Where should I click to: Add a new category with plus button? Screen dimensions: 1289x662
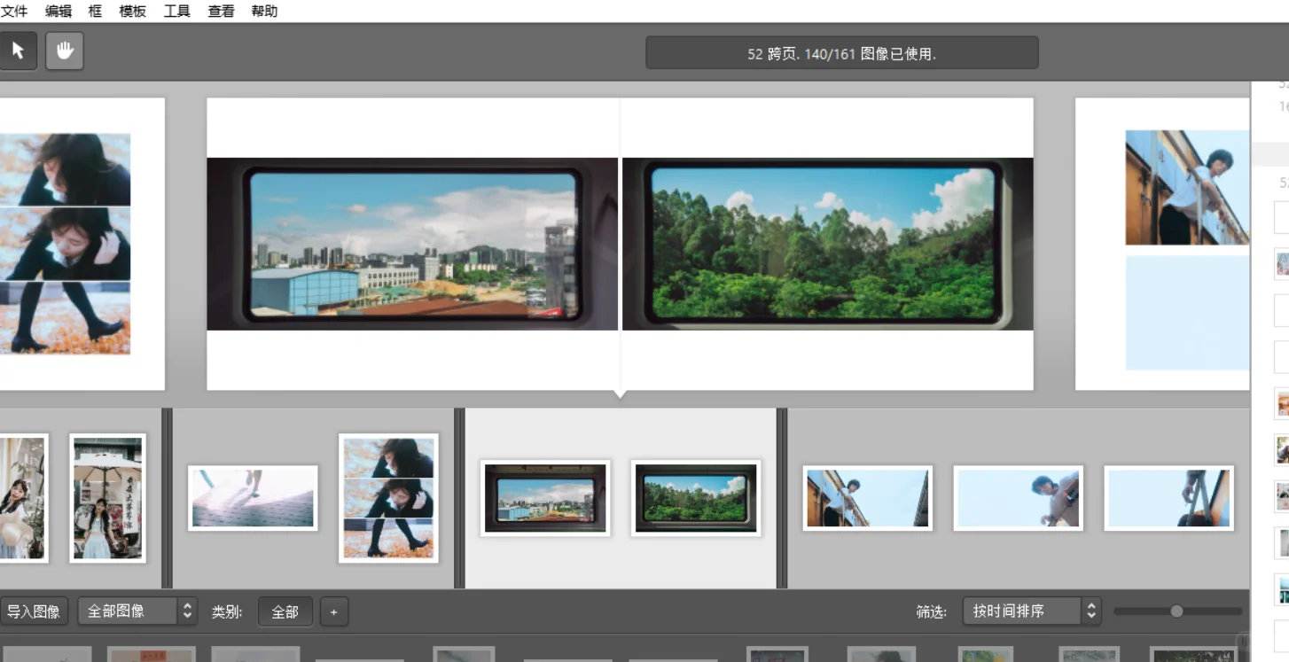pos(334,611)
